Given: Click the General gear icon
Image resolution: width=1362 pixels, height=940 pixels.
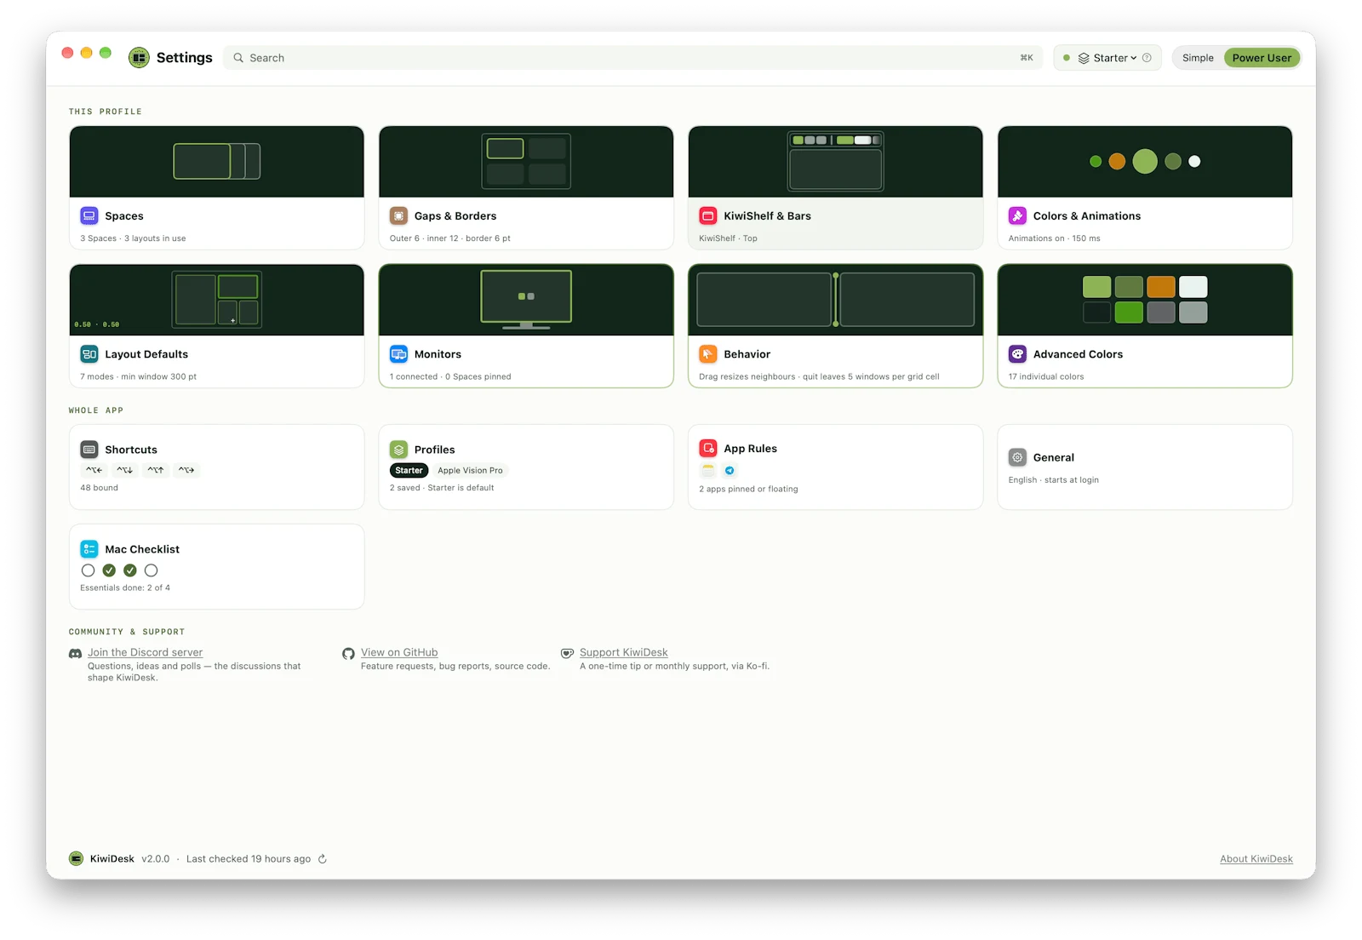Looking at the screenshot, I should pos(1017,457).
